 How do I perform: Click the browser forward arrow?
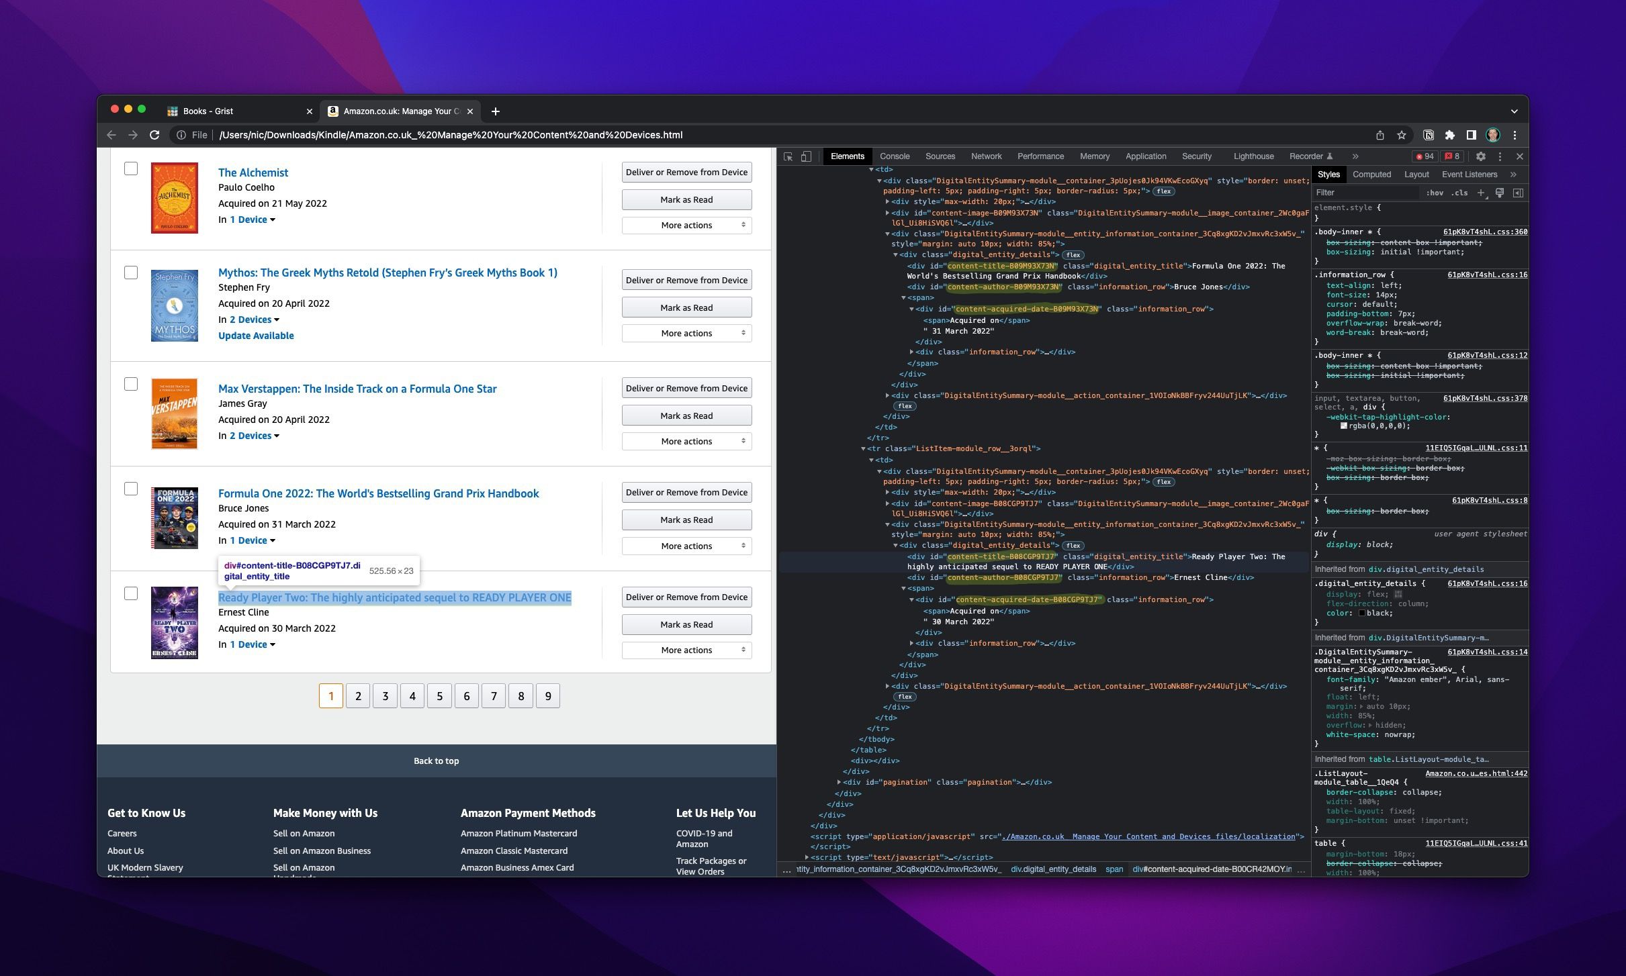click(x=133, y=135)
